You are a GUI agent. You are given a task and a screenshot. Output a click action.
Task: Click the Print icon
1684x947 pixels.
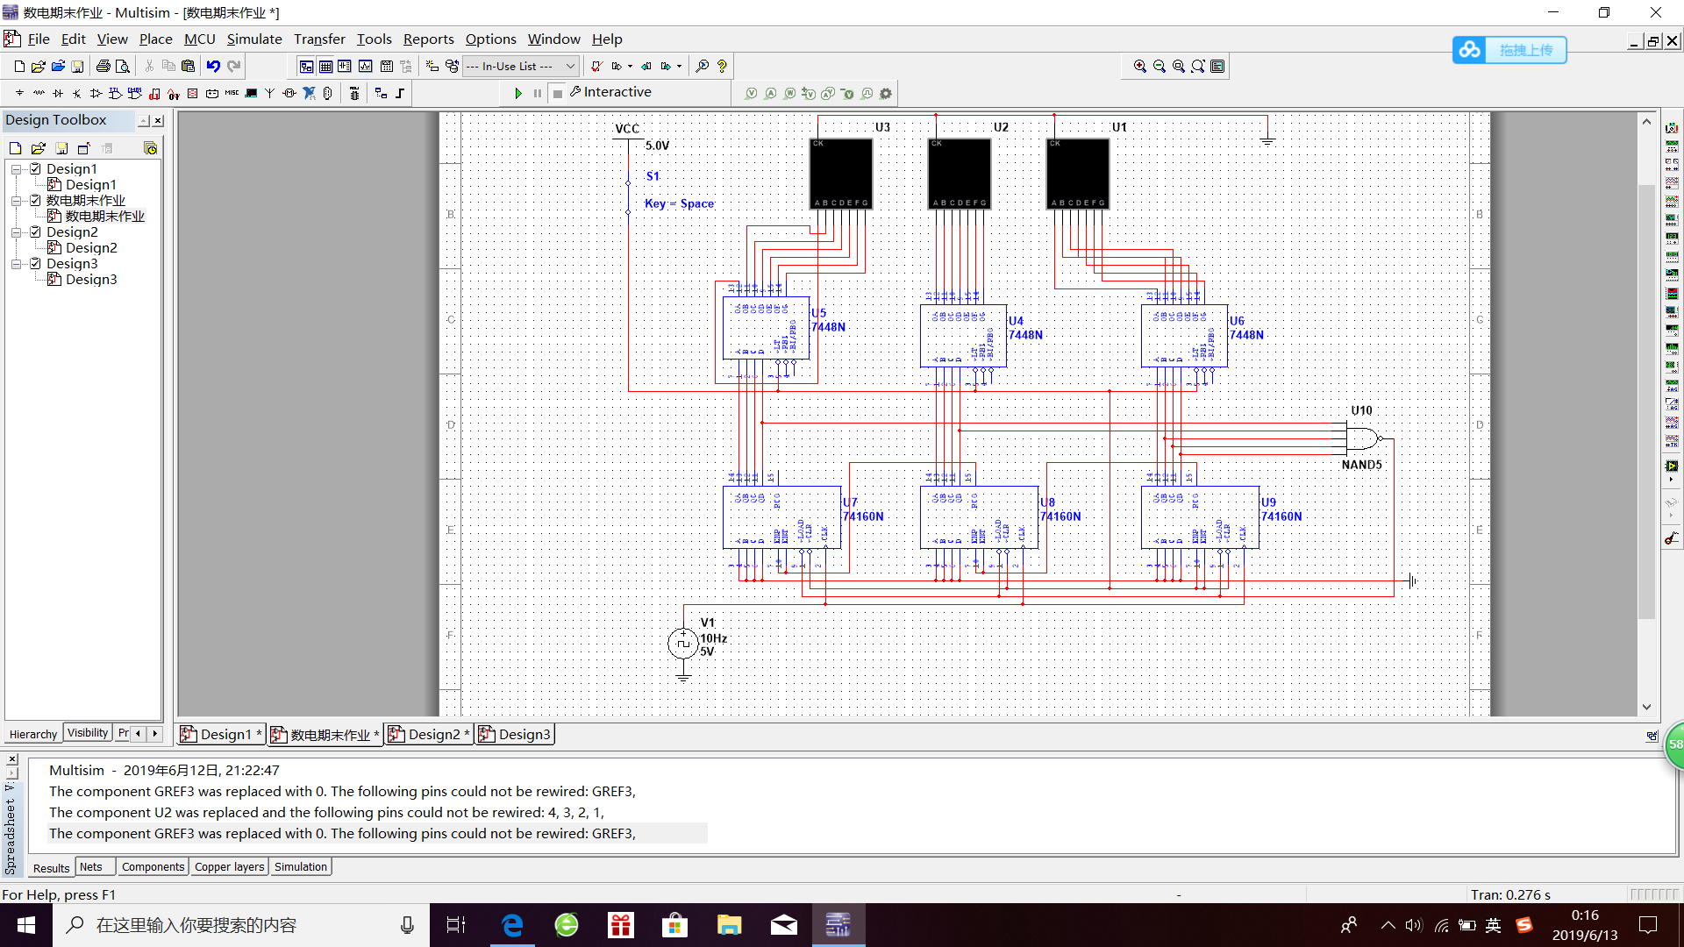point(103,66)
